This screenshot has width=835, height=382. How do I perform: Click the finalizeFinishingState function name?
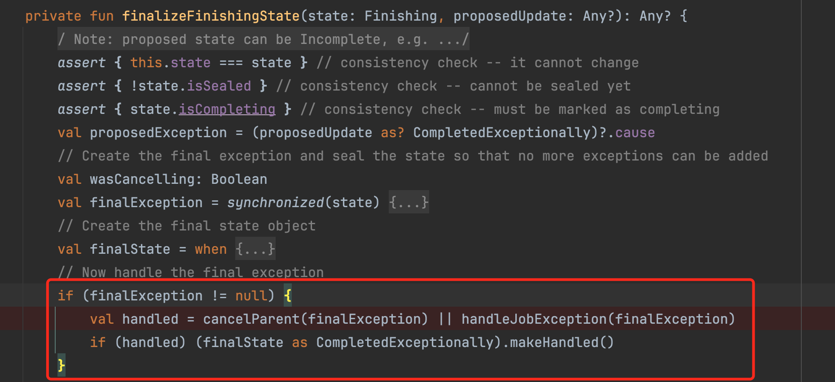(x=211, y=16)
